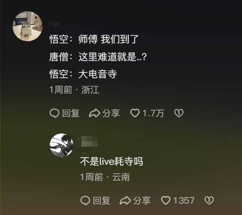
Task: Open the username next to the cat avatar
Action: coord(54,24)
